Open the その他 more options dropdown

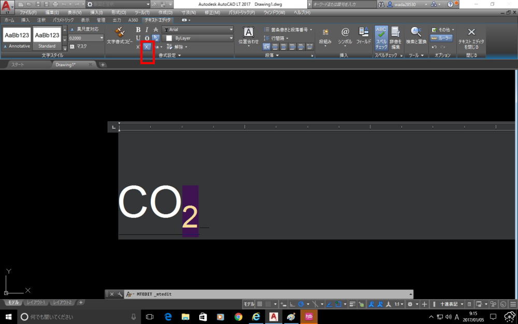[443, 30]
